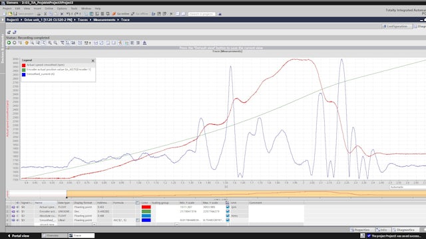Click the Search in project field
Image resolution: width=426 pixels, height=239 pixels.
pos(202,14)
